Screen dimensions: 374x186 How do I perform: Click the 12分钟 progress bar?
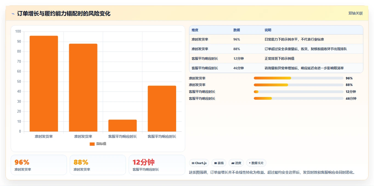pyautogui.click(x=299, y=92)
